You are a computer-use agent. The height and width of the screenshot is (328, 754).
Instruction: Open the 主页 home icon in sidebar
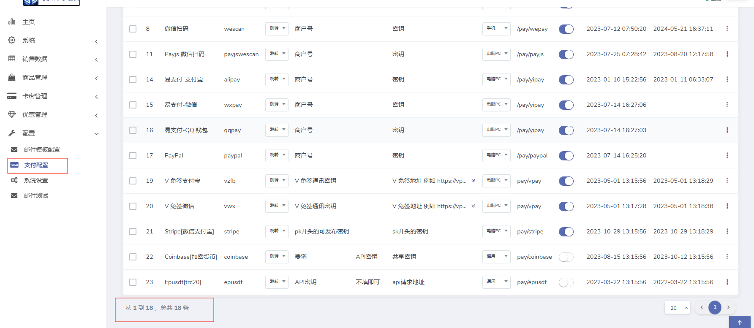click(x=12, y=22)
